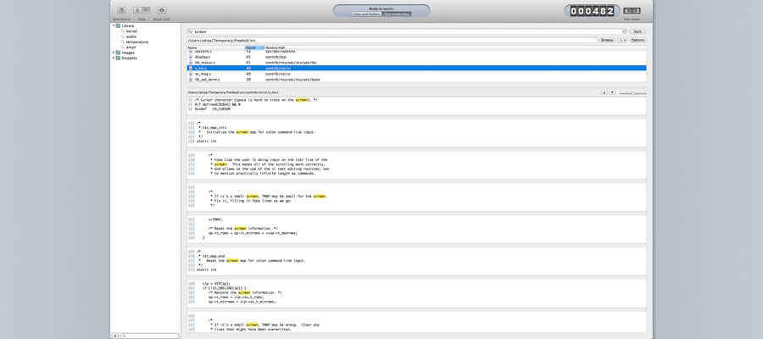Screen dimensions: 763x339
Task: Adjust the context size slider above preview
Action: pos(632,92)
